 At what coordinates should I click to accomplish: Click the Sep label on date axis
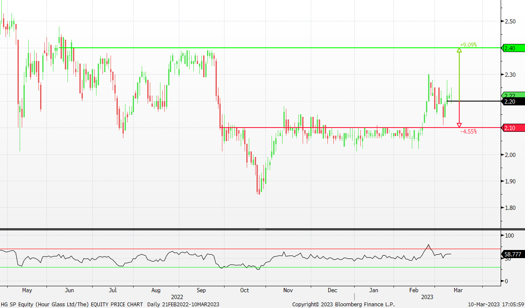201,291
